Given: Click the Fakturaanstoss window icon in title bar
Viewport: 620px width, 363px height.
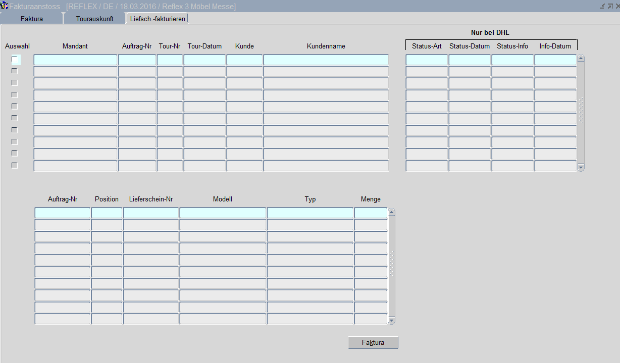Looking at the screenshot, I should [x=5, y=6].
